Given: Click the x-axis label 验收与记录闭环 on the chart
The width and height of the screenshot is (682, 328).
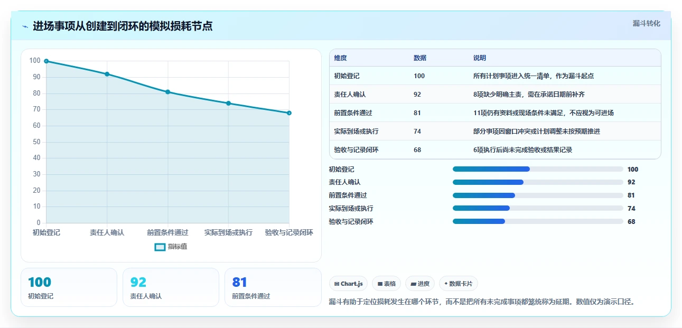Looking at the screenshot, I should pyautogui.click(x=289, y=232).
